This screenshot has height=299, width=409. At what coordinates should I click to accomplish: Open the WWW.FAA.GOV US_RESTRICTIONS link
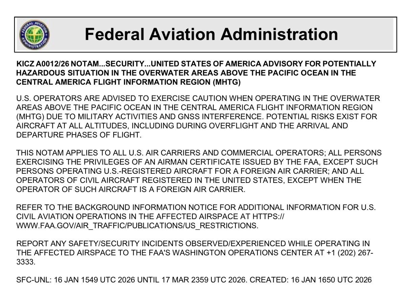tap(137, 226)
